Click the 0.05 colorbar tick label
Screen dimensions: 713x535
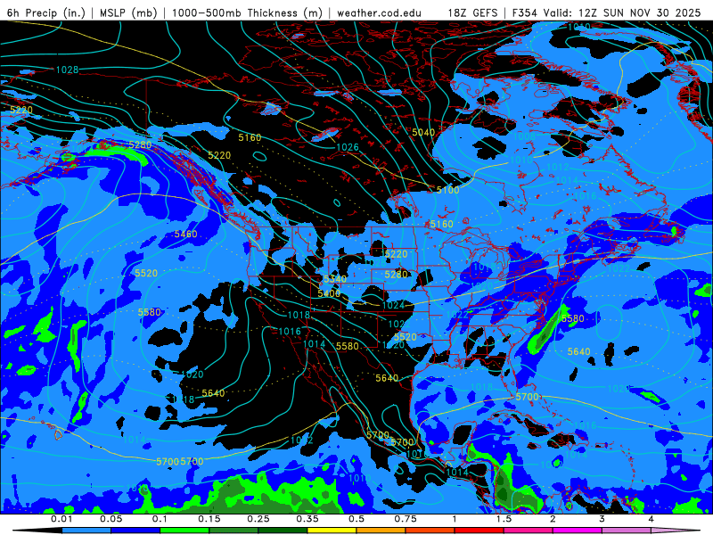tap(111, 519)
